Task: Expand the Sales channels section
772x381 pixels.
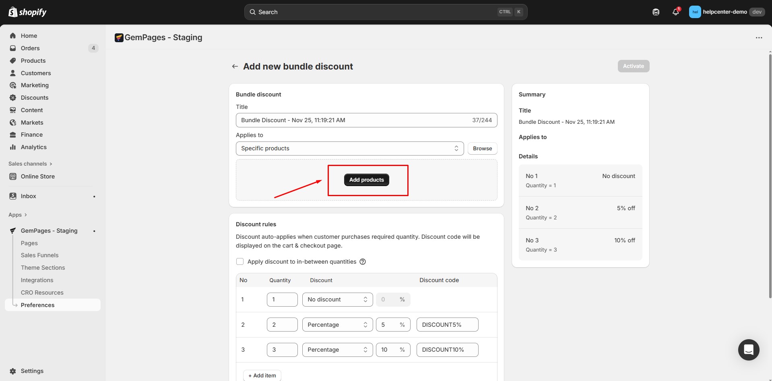Action: click(30, 164)
